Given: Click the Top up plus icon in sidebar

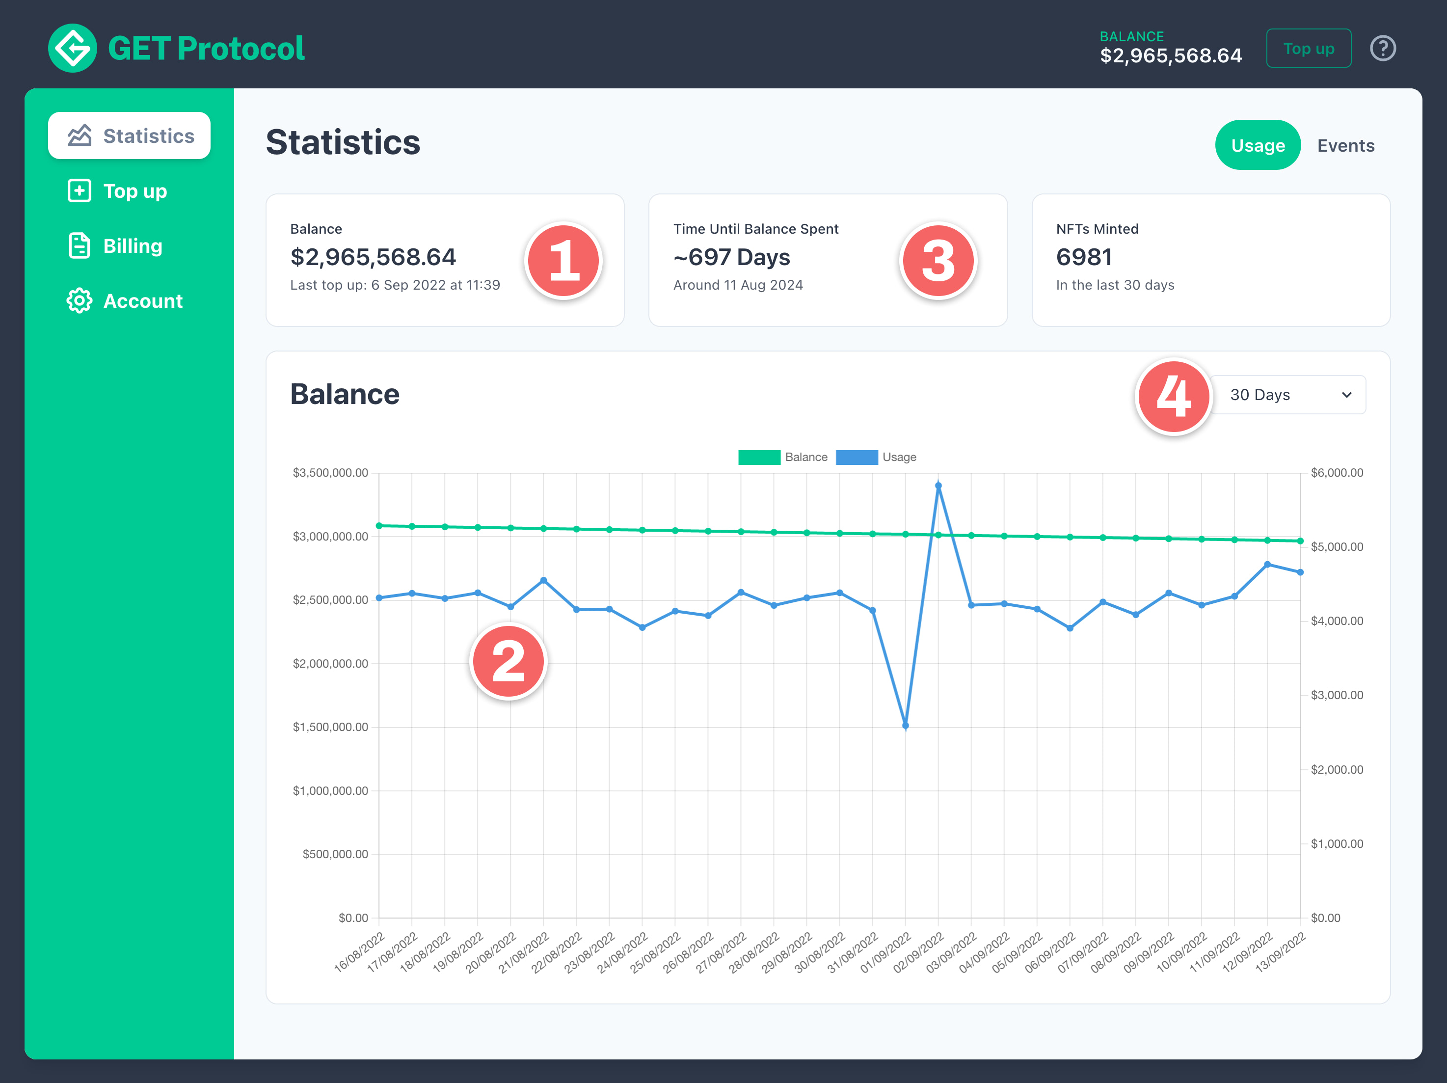Looking at the screenshot, I should point(79,191).
